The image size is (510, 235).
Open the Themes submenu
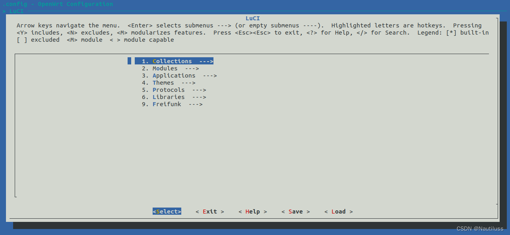(169, 83)
